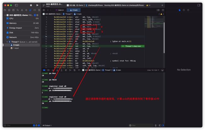Image resolution: width=205 pixels, height=130 pixels.
Task: Click 0 main in editor jump bar
Action: (x=78, y=14)
